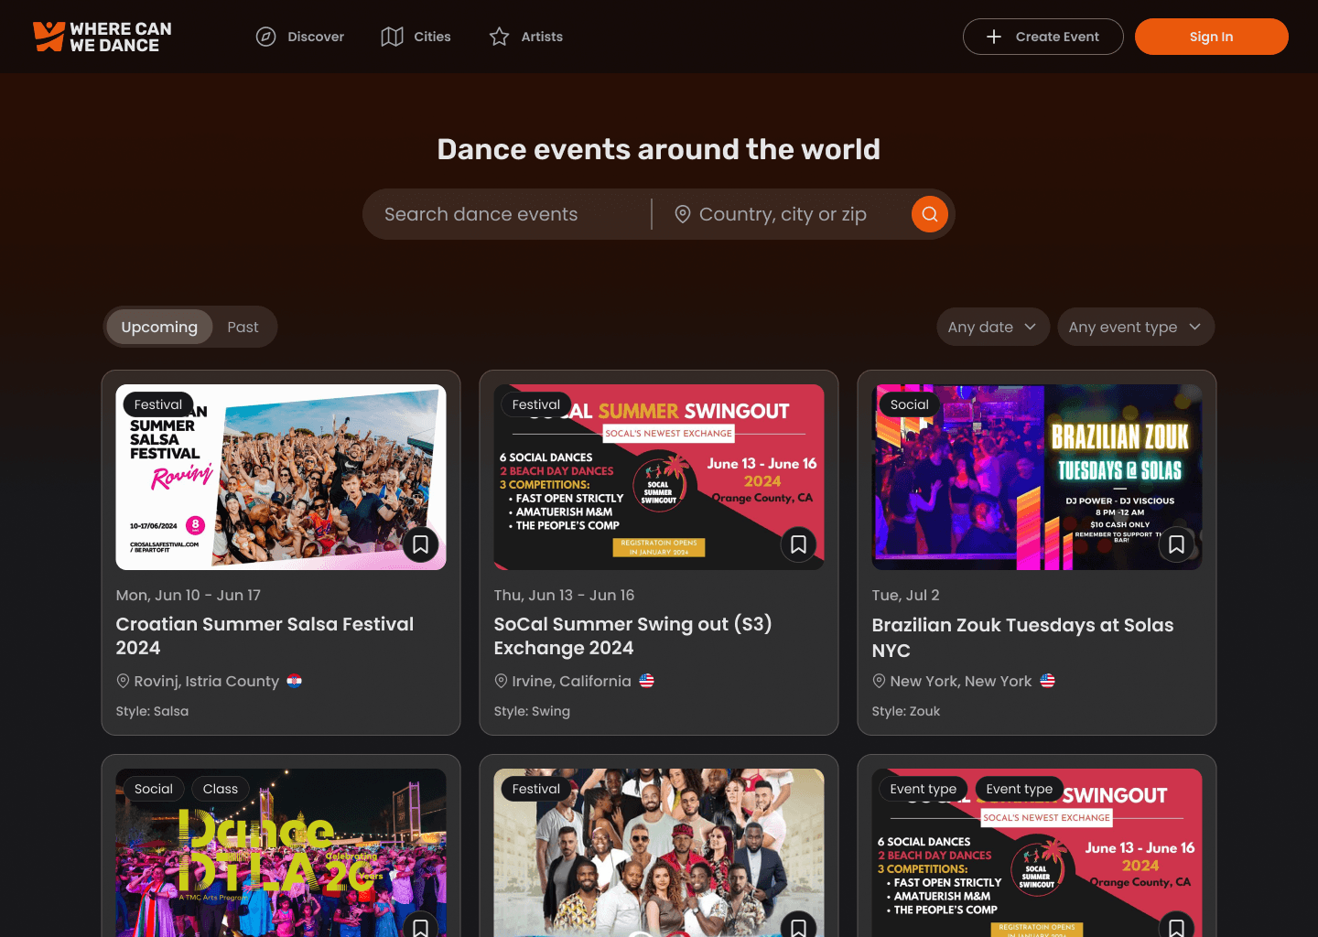The width and height of the screenshot is (1318, 937).
Task: Switch to the Upcoming events tab
Action: [159, 327]
